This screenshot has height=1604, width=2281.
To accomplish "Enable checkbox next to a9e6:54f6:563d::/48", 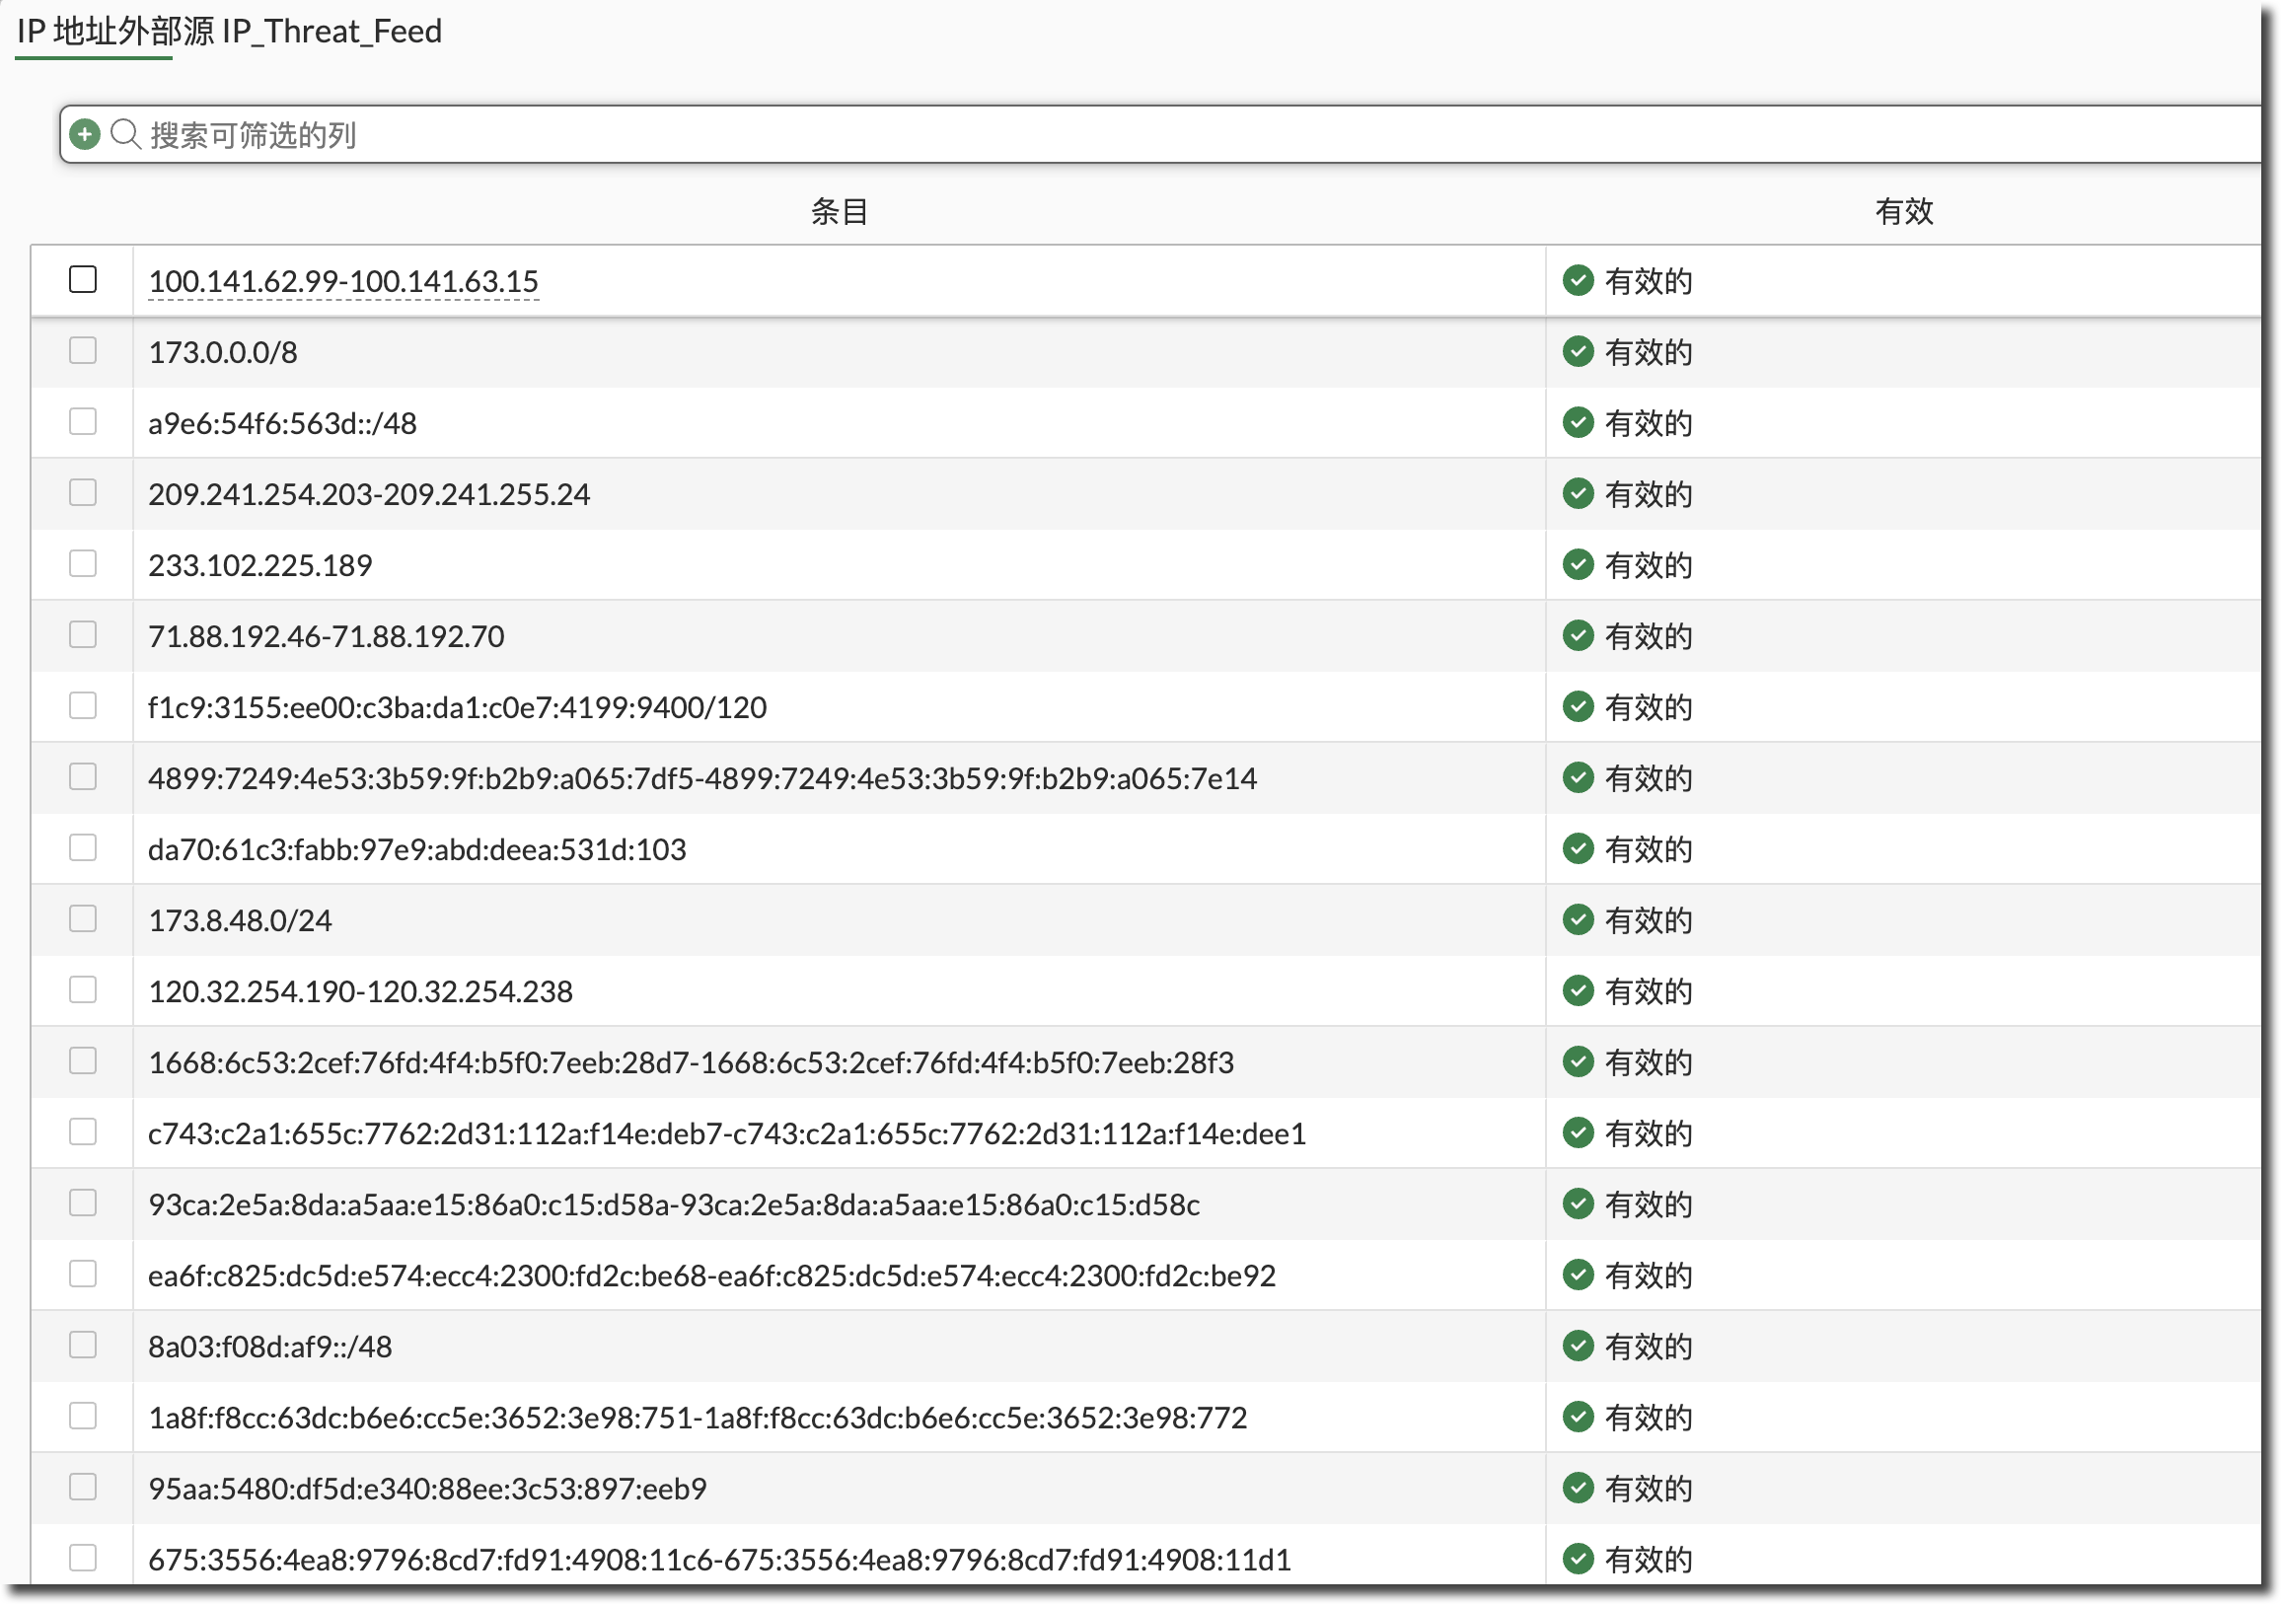I will (x=84, y=422).
